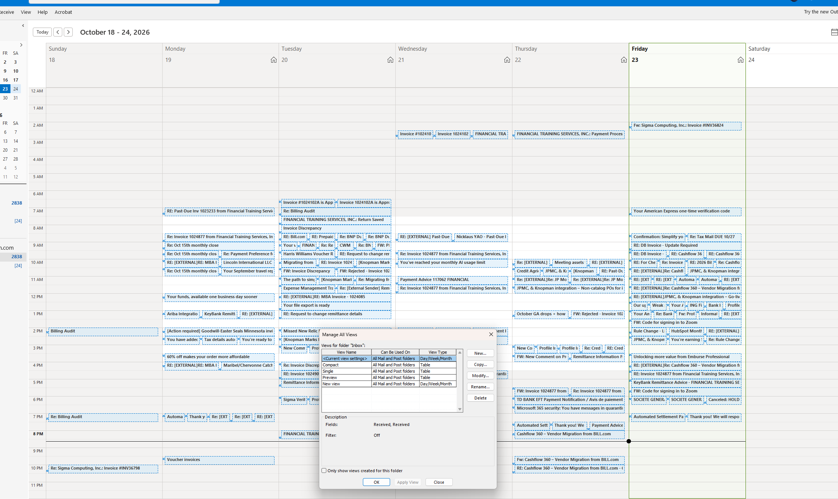Select the Single view row
The image size is (838, 499).
[x=389, y=371]
